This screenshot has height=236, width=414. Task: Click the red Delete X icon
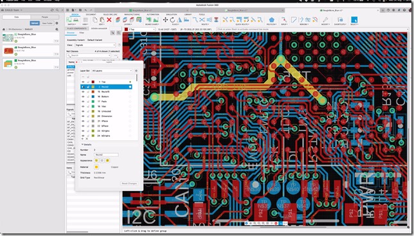[x=109, y=20]
